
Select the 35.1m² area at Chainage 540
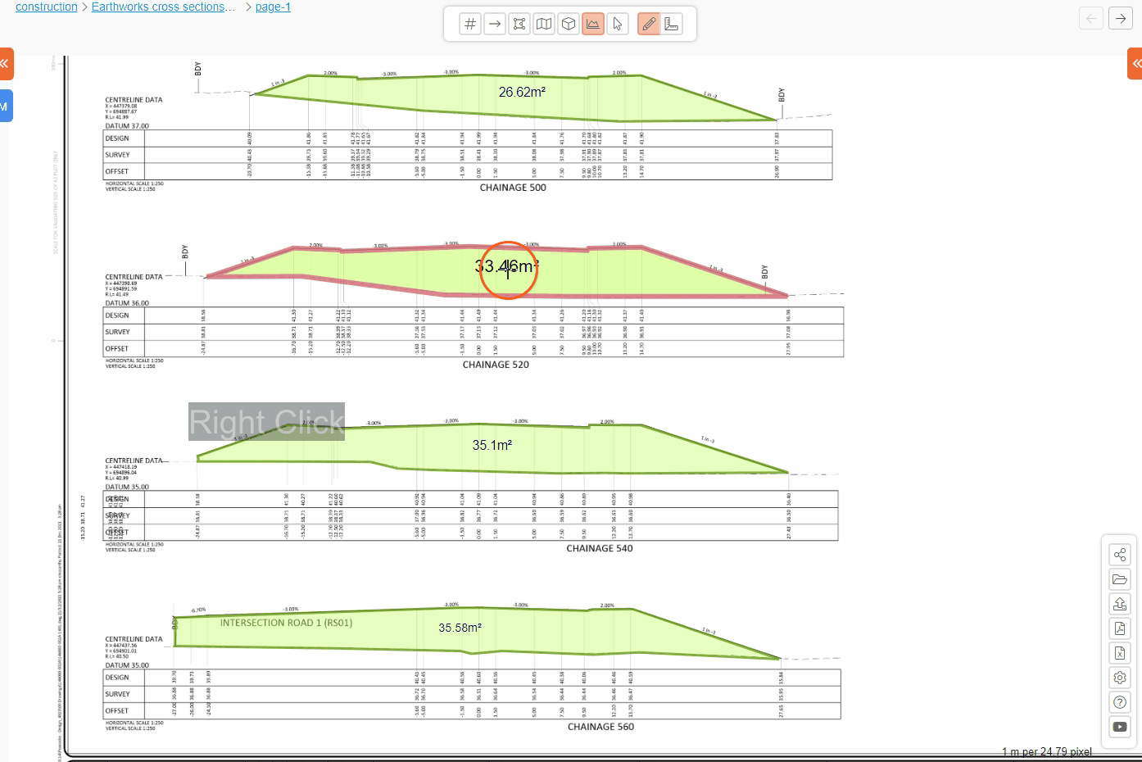(x=492, y=445)
